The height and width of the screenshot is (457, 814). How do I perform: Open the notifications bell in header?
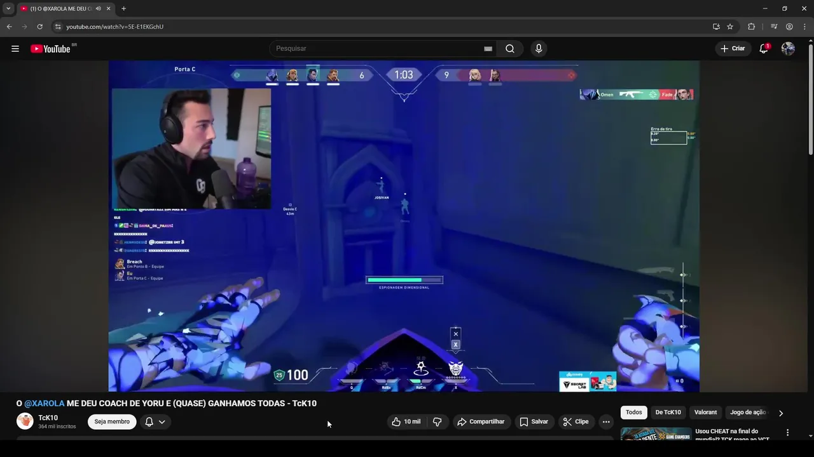pos(764,49)
